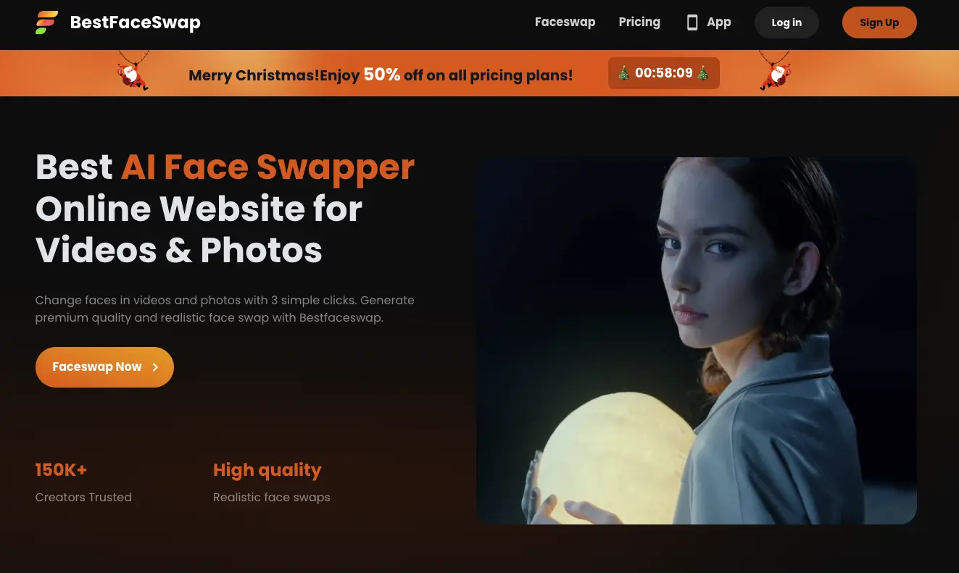Click the High quality heading
This screenshot has width=959, height=573.
point(267,470)
